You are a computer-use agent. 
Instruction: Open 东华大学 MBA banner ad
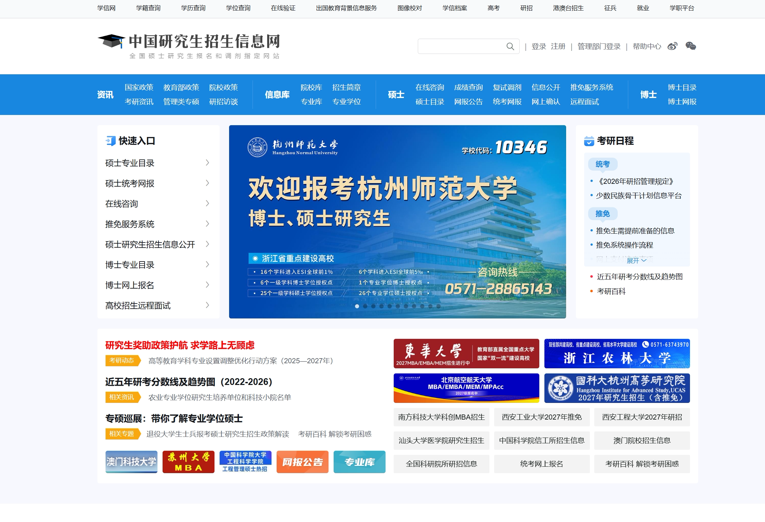click(x=466, y=353)
